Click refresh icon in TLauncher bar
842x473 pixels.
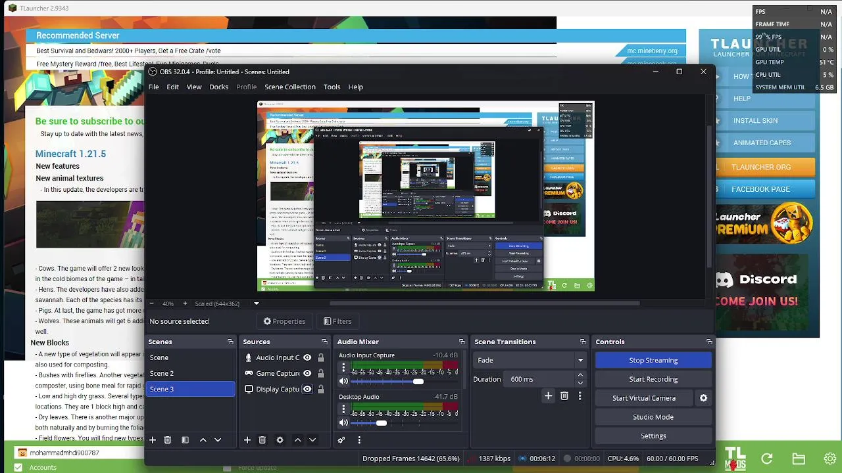[x=767, y=459]
